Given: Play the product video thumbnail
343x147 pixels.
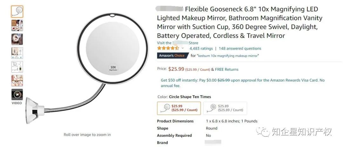Looking at the screenshot, I should tap(17, 95).
